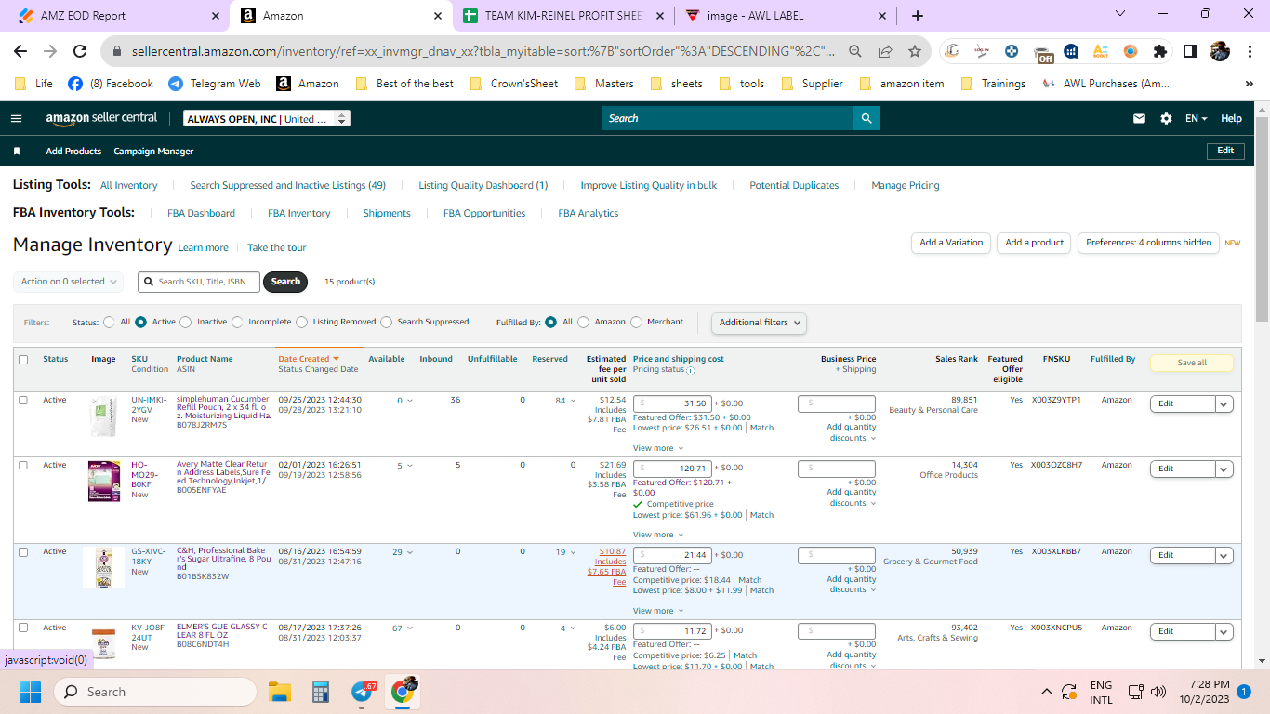The image size is (1270, 714).
Task: Open the Chrome extensions puzzle icon
Action: point(1159,51)
